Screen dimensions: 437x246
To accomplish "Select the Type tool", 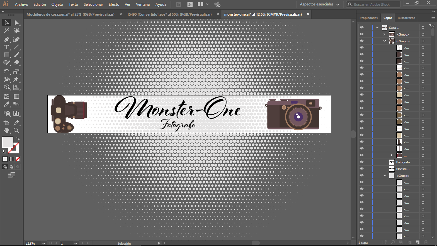I will pos(6,47).
